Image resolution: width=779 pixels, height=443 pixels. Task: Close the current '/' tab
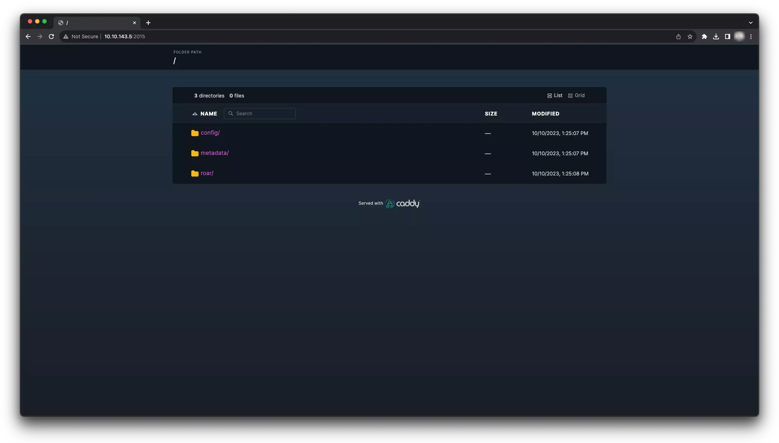point(135,23)
